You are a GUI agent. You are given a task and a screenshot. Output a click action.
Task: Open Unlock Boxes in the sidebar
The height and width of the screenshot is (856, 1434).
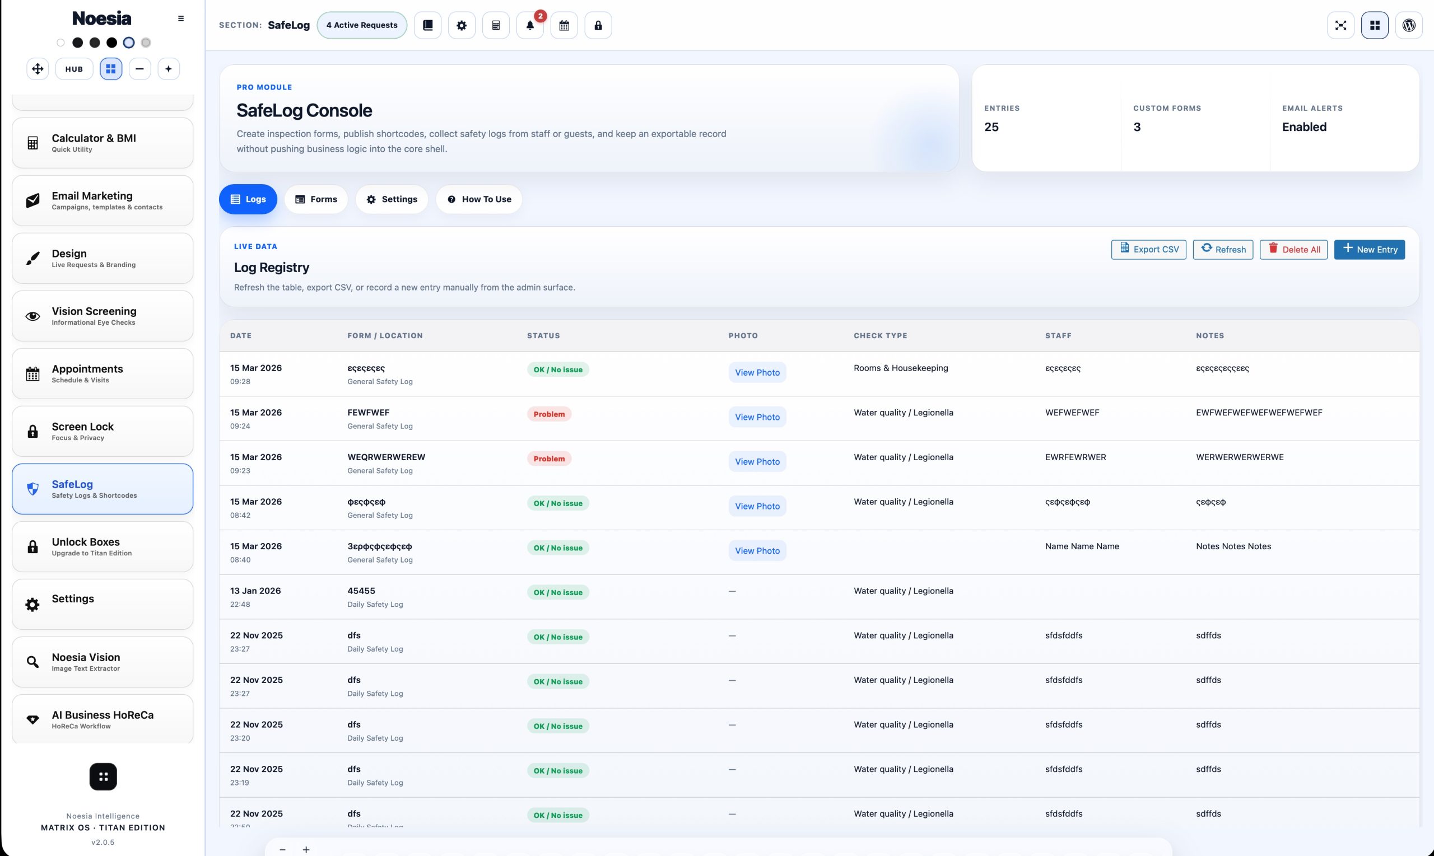point(102,547)
